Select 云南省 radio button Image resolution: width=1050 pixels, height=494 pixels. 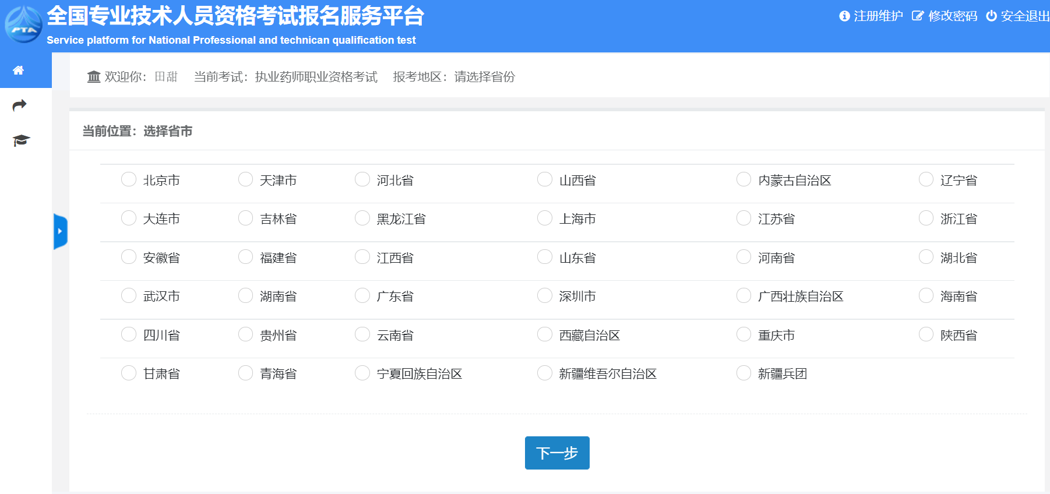[362, 334]
